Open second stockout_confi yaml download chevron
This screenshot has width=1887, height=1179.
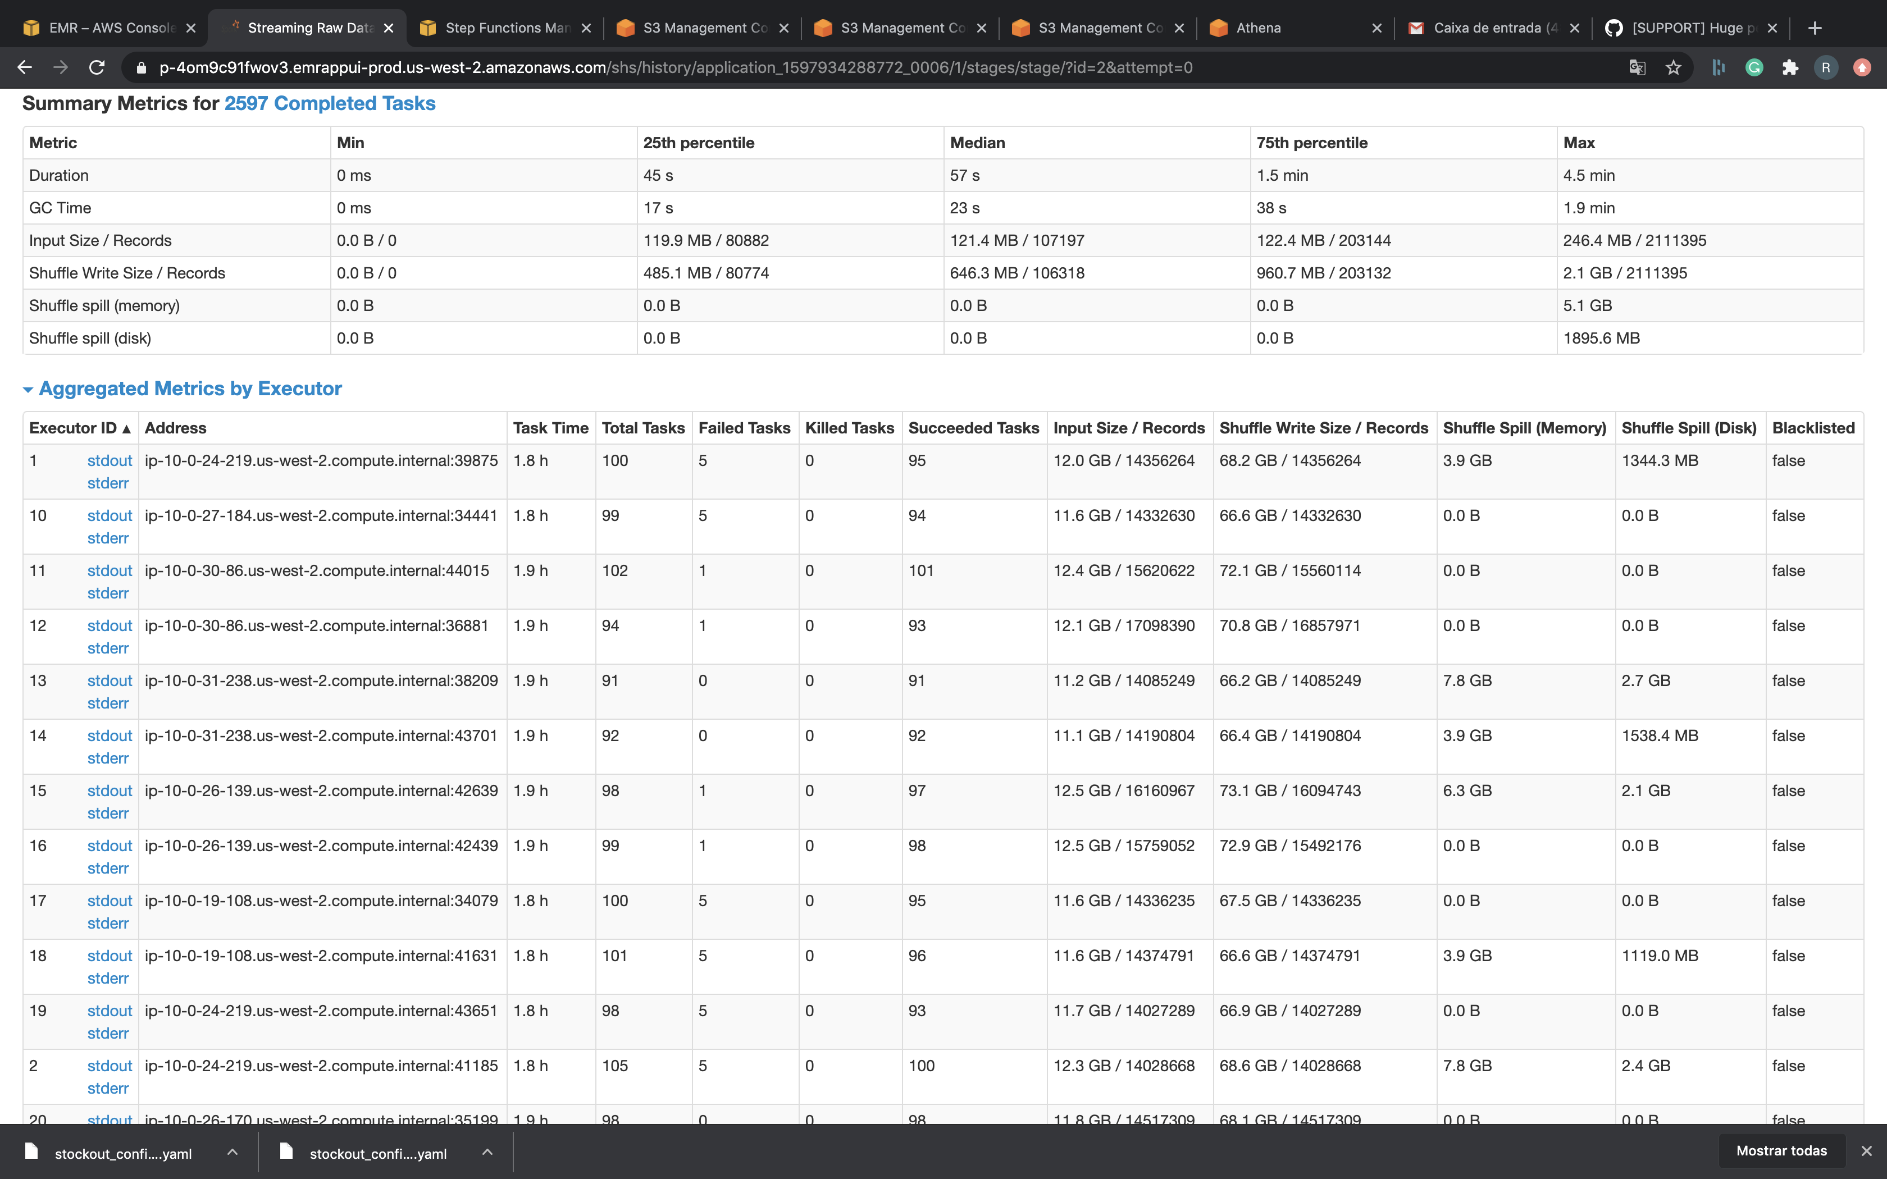point(487,1151)
